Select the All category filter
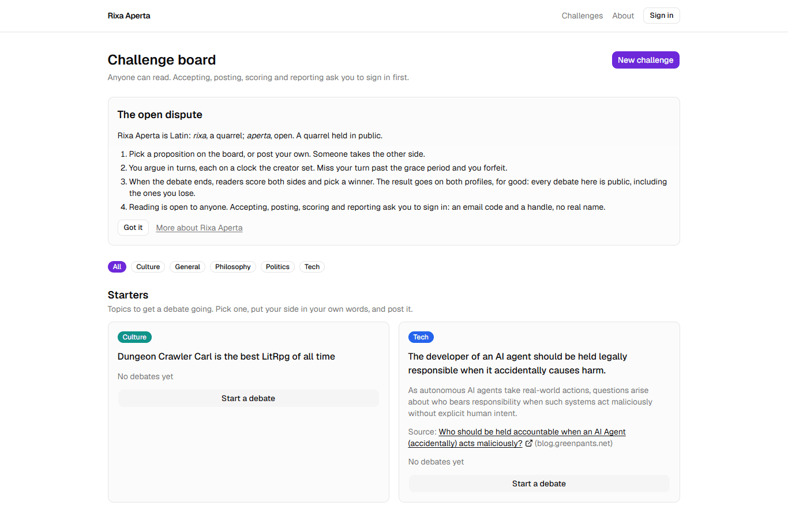Viewport: 788px width, 510px height. 117,267
